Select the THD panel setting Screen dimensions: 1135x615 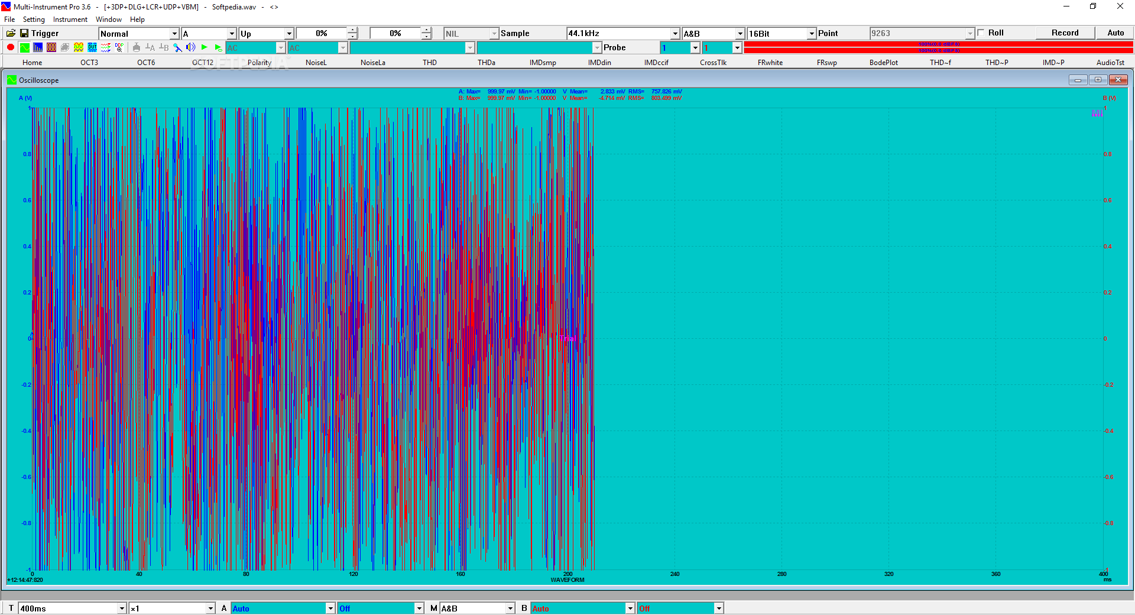tap(430, 63)
